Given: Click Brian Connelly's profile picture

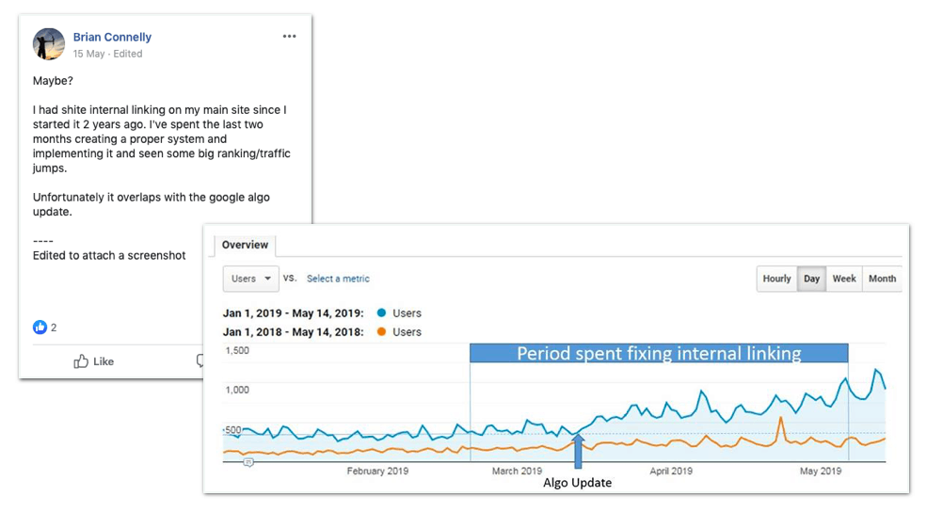Looking at the screenshot, I should (x=49, y=44).
